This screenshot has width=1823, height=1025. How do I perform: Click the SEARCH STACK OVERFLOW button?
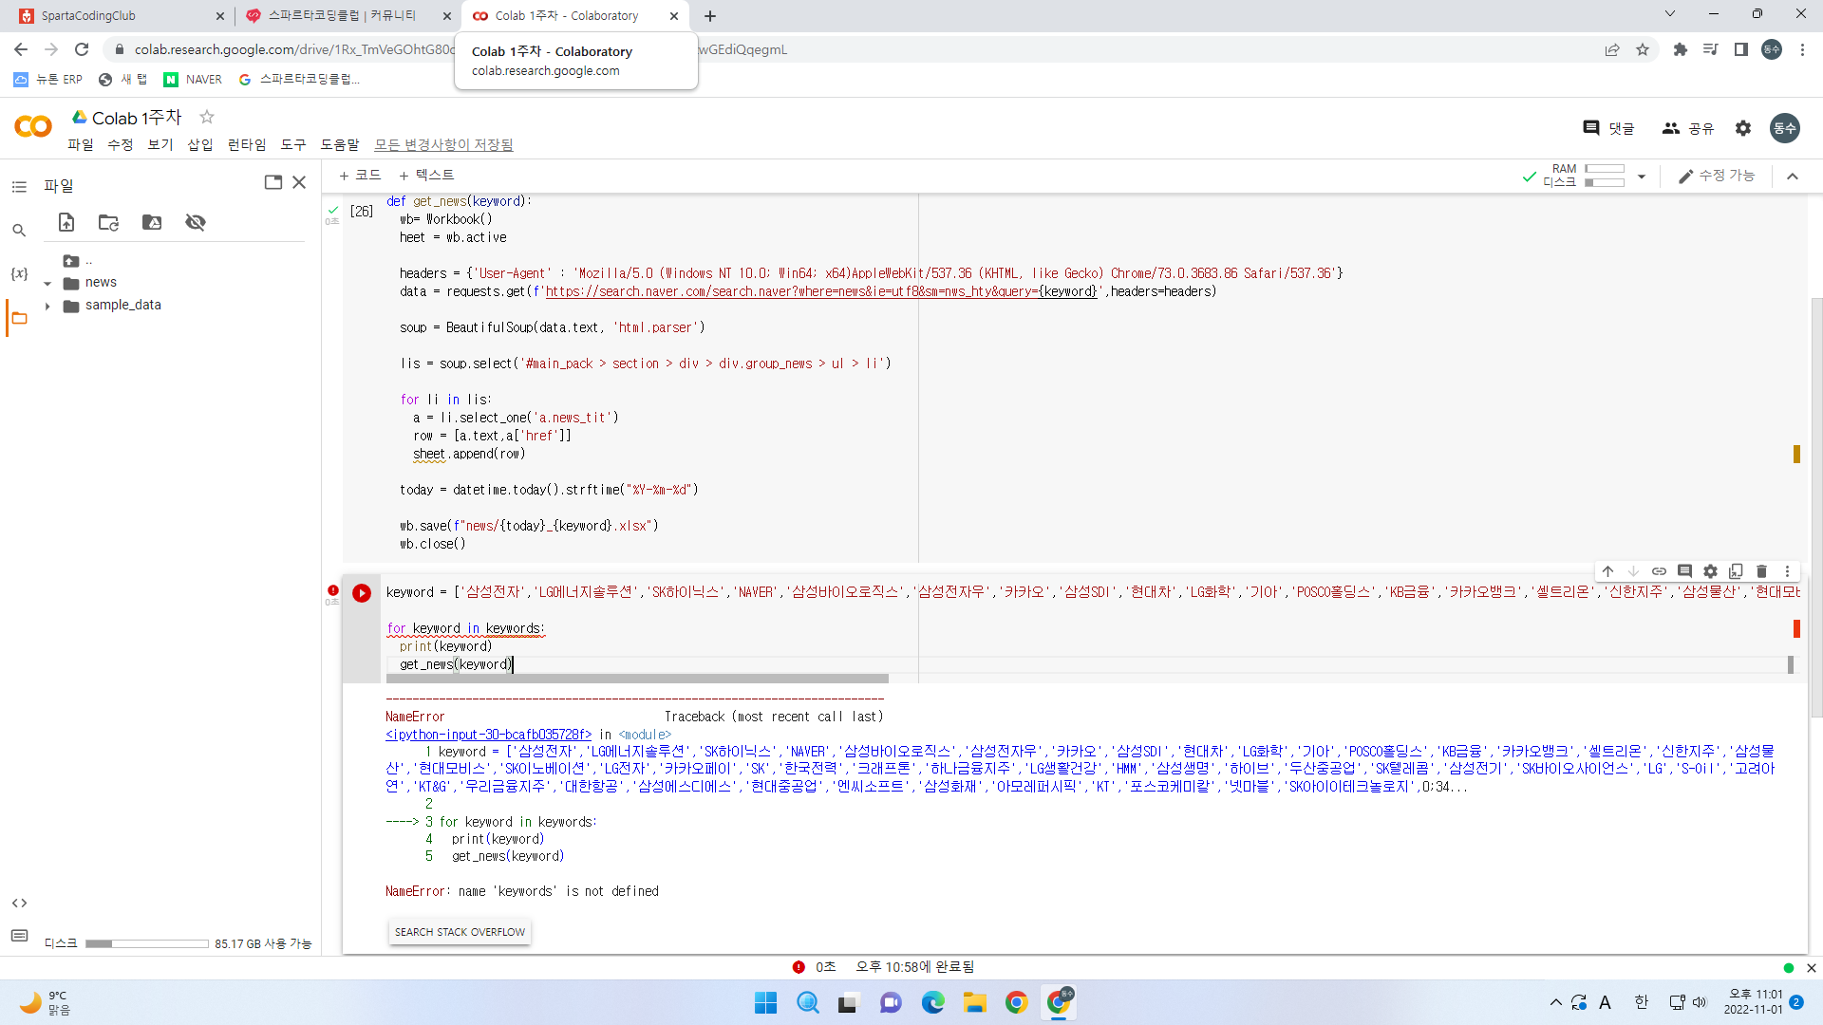tap(460, 932)
